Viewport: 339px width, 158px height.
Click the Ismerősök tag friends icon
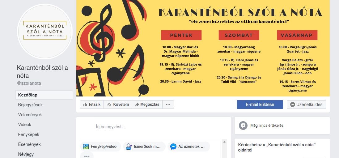click(x=129, y=147)
